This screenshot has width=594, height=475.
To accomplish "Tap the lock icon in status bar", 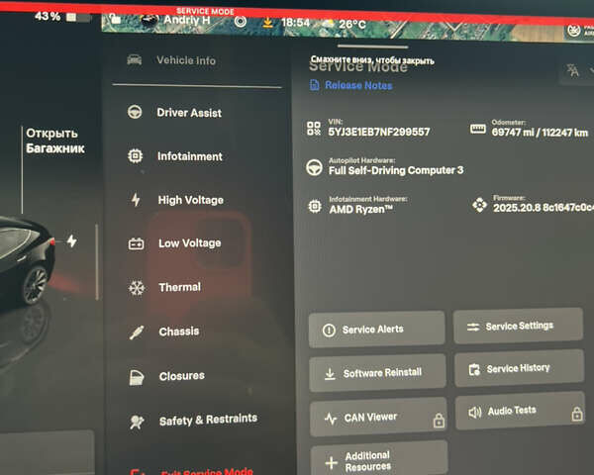I will 115,18.
